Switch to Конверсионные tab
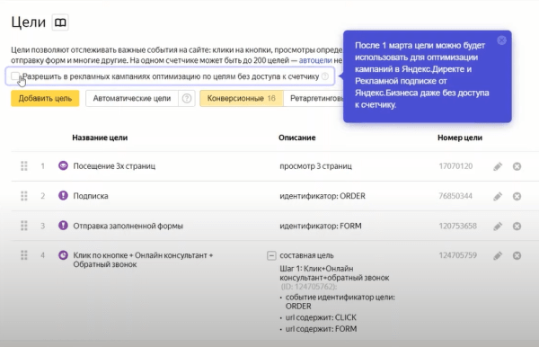Viewport: 539px width, 347px height. [242, 98]
